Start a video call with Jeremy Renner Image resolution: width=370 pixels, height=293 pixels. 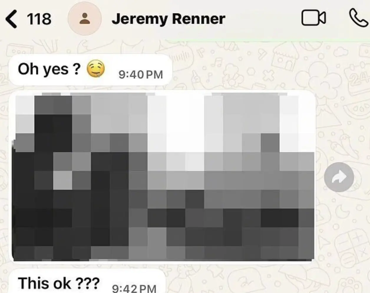(x=313, y=18)
